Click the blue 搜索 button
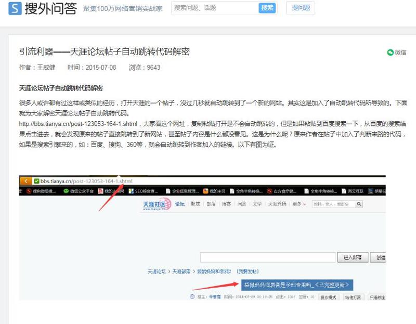This screenshot has height=324, width=416. coord(267,8)
